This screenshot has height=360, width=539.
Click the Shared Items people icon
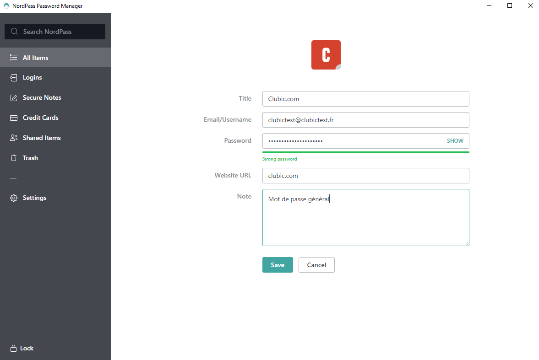13,138
